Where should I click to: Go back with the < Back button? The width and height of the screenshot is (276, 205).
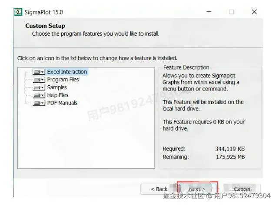coord(159,189)
